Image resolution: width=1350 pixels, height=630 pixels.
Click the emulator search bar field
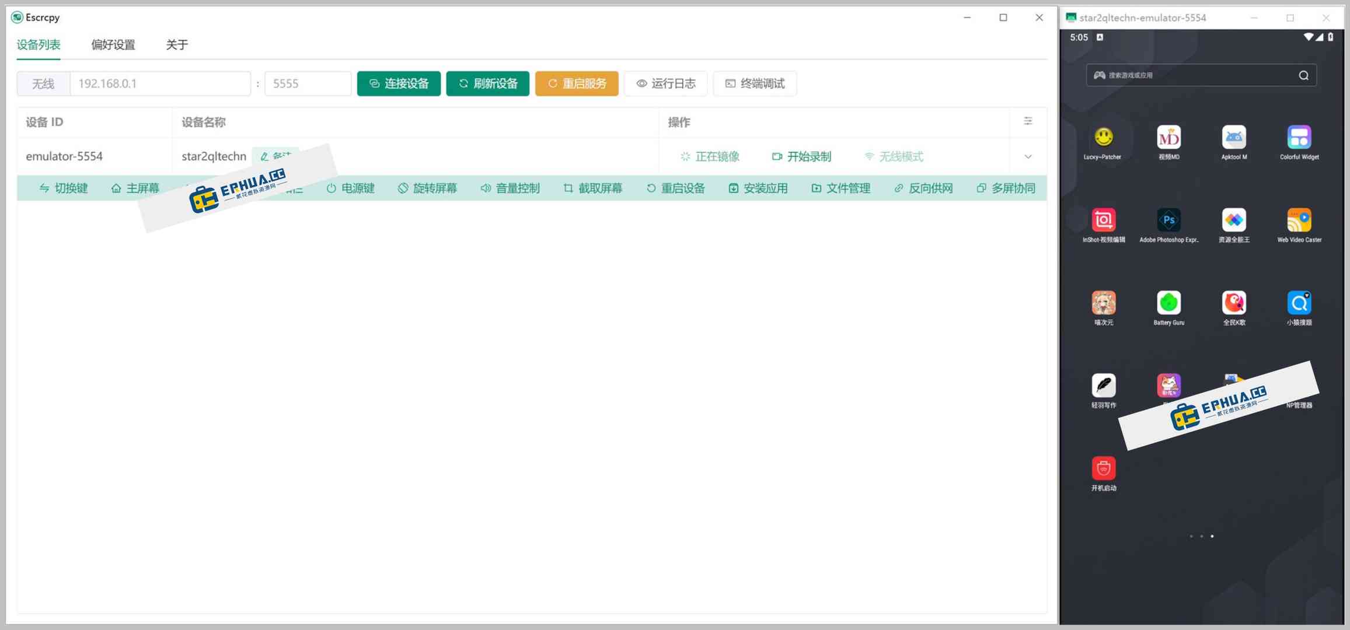click(x=1201, y=75)
